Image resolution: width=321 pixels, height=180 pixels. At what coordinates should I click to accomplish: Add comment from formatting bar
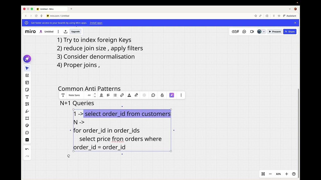click(x=153, y=95)
